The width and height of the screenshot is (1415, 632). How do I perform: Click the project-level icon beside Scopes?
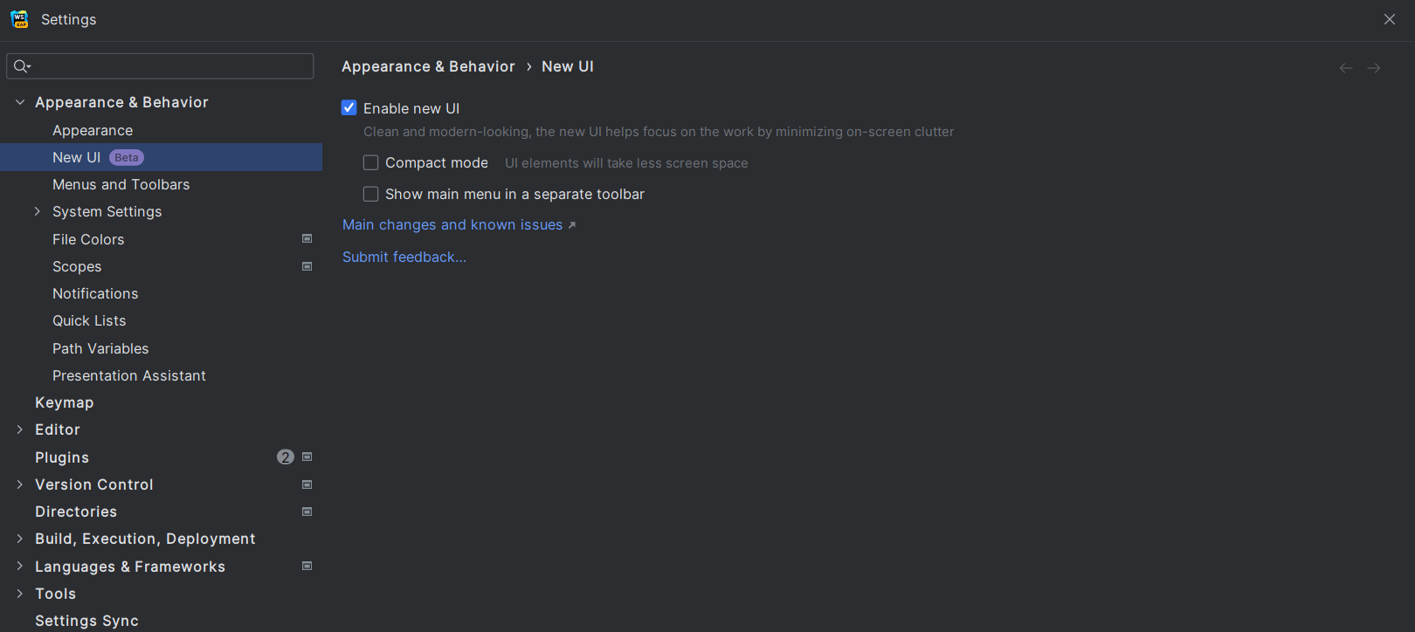pos(307,266)
